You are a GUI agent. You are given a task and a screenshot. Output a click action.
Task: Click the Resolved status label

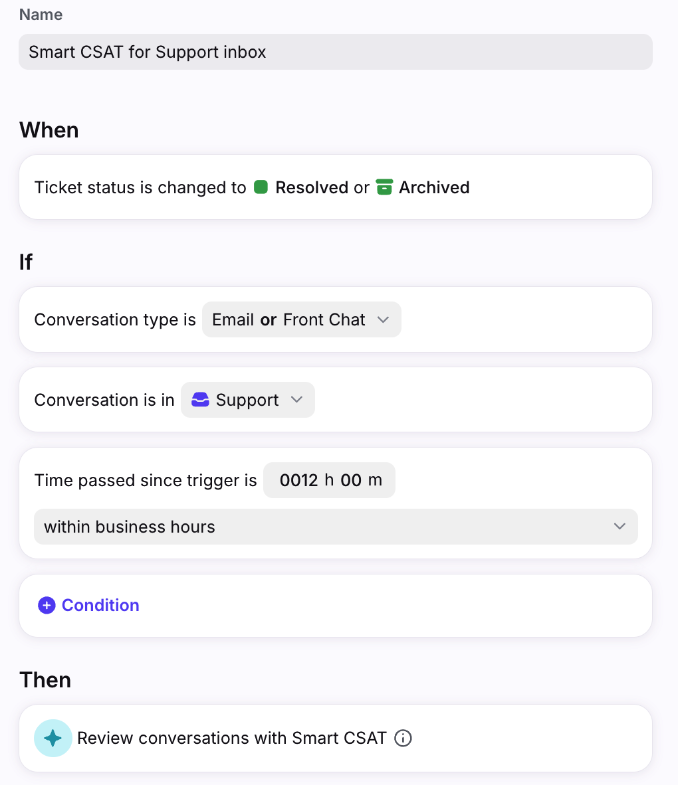[x=312, y=187]
